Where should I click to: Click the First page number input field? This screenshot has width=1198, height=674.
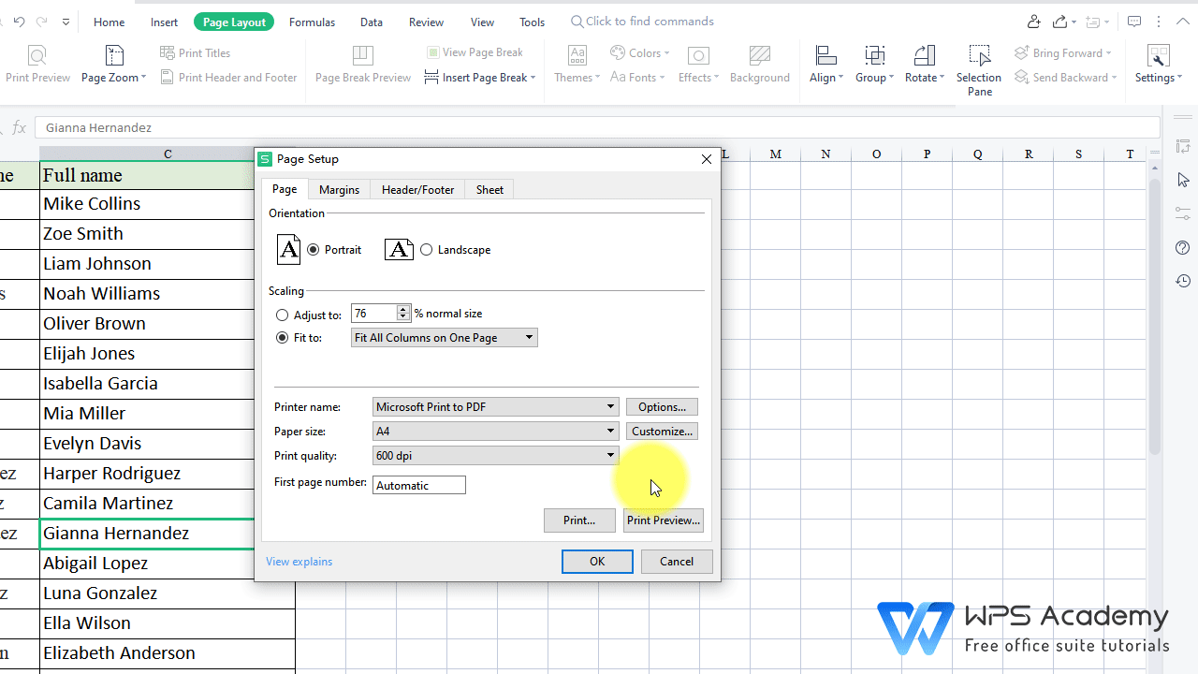418,485
